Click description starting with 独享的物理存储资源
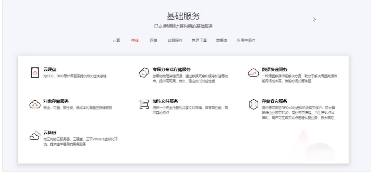The image size is (371, 172). click(190, 79)
